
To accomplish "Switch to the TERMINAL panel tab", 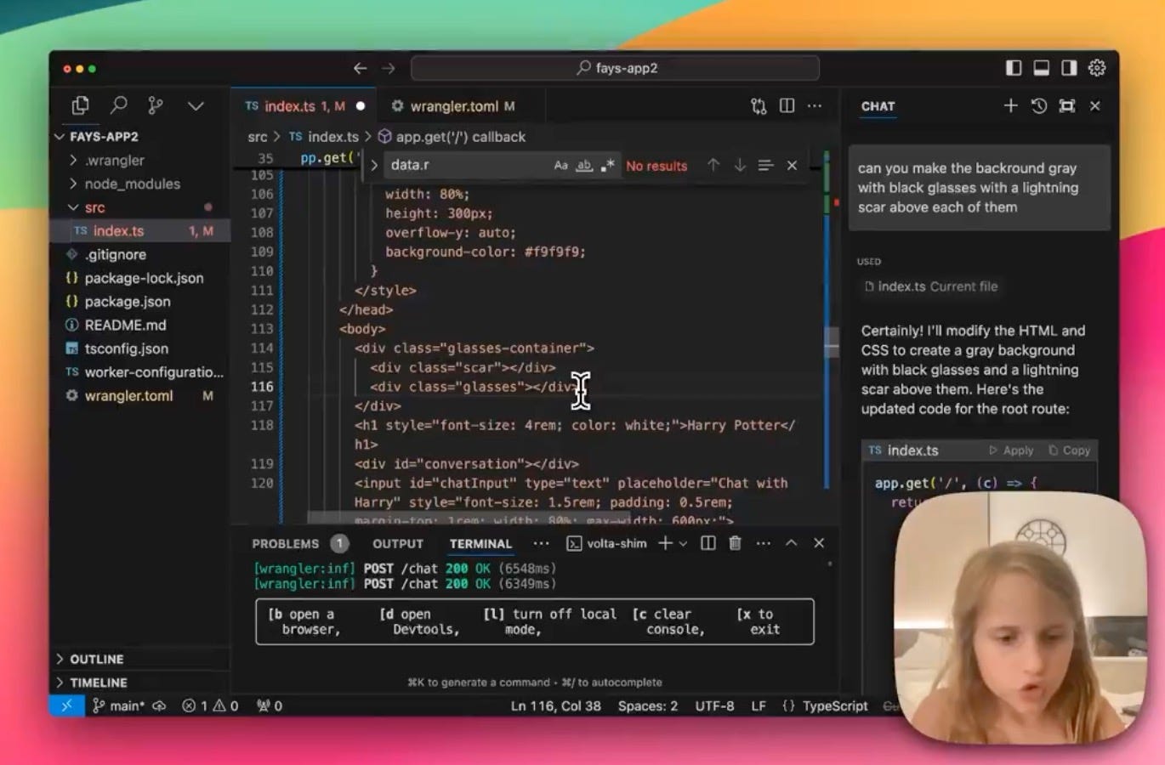I will [480, 543].
